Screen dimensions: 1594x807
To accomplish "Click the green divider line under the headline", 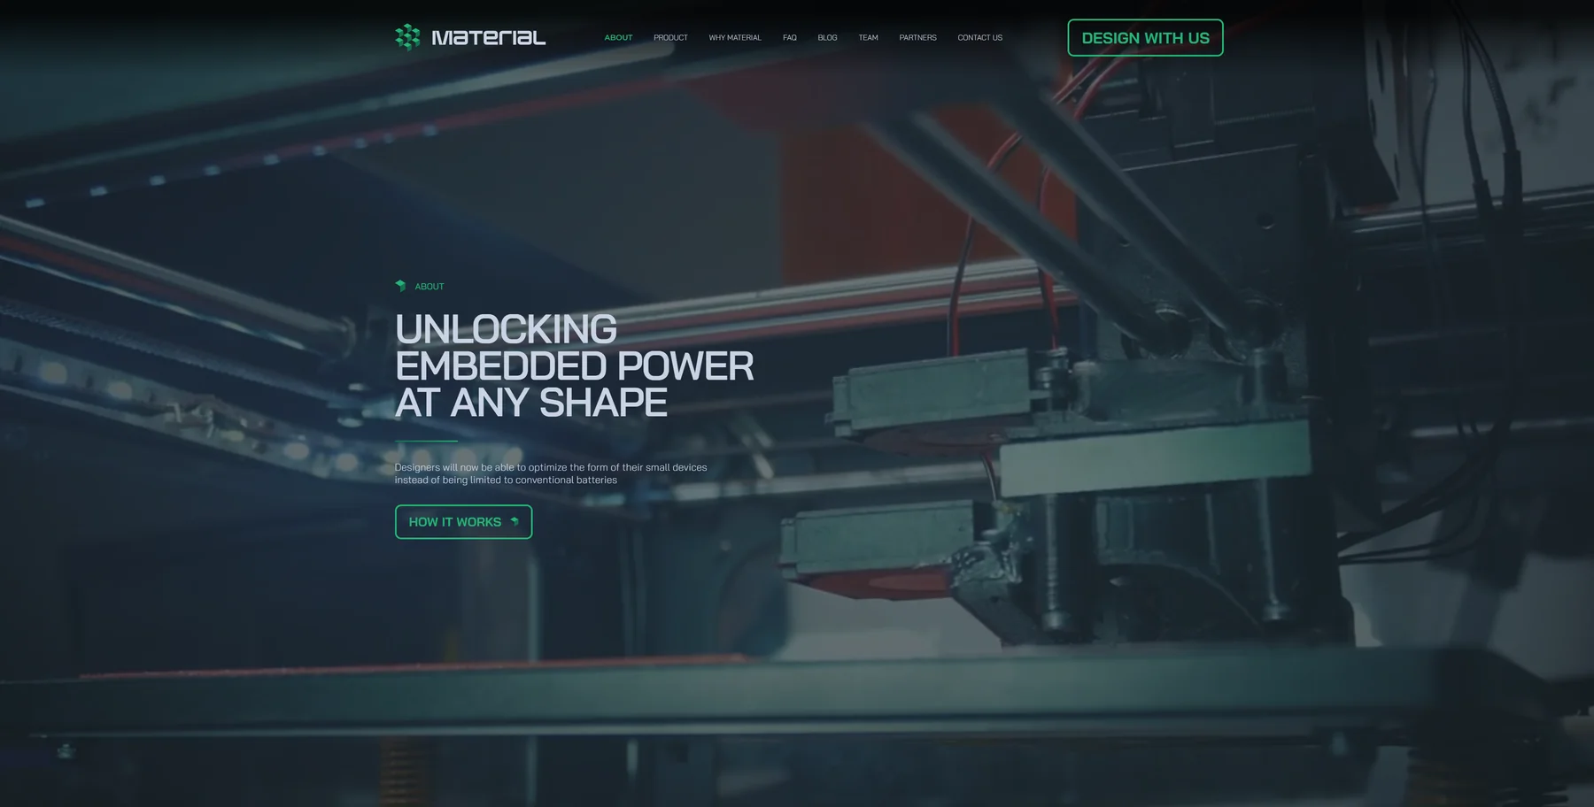I will [x=426, y=441].
